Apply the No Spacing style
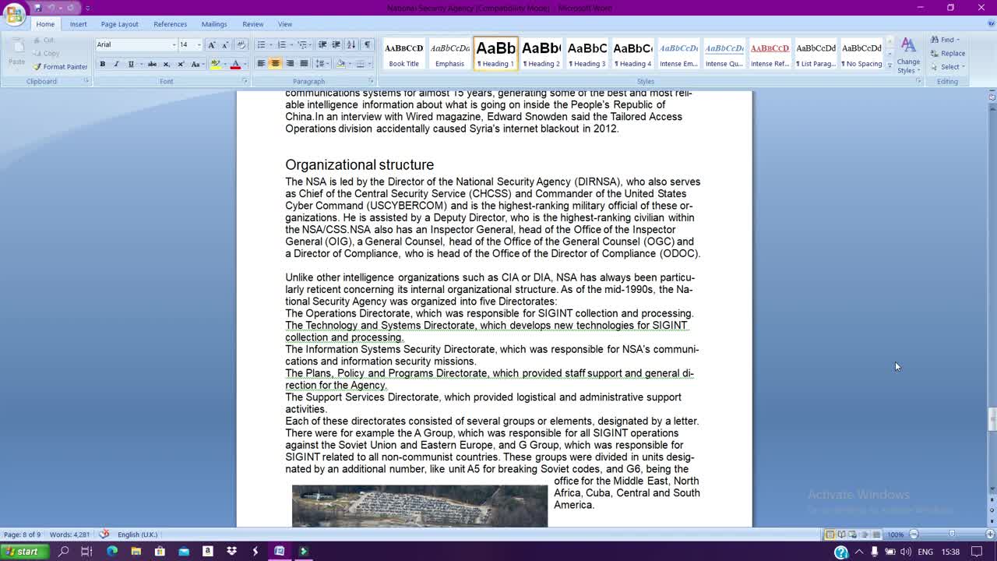Viewport: 997px width, 561px height. coord(861,54)
